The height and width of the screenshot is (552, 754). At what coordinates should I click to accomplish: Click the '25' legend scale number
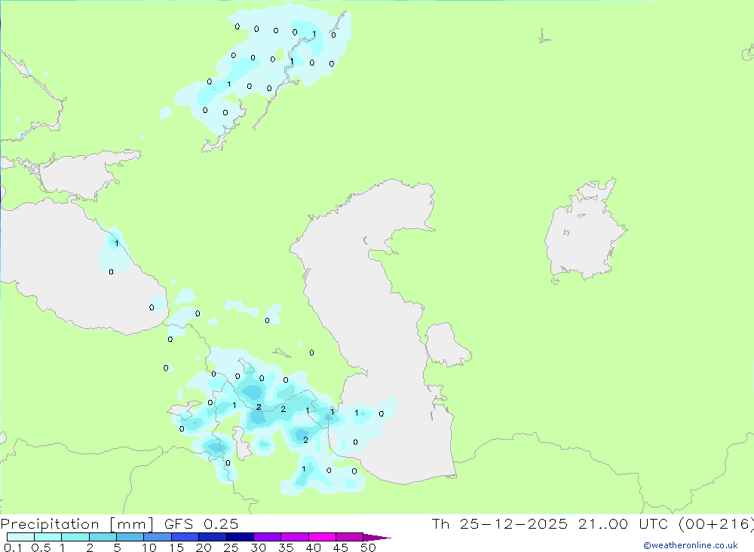point(231,547)
